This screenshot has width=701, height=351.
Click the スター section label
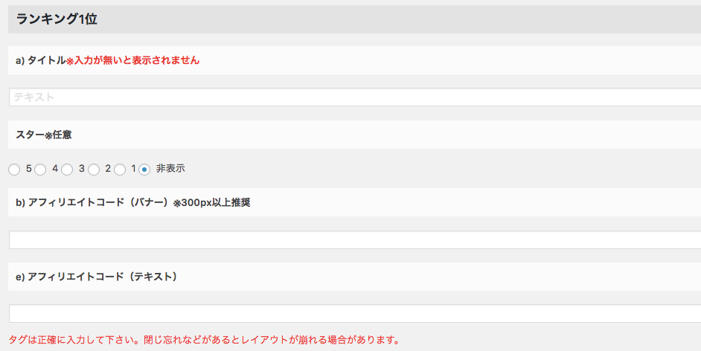pos(30,135)
